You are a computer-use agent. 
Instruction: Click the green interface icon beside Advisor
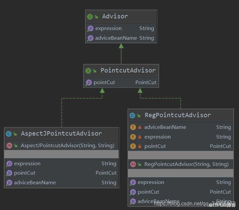pyautogui.click(x=90, y=17)
